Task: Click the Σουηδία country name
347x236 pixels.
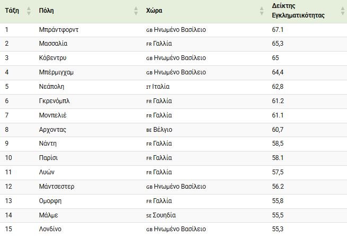Action: (x=164, y=215)
